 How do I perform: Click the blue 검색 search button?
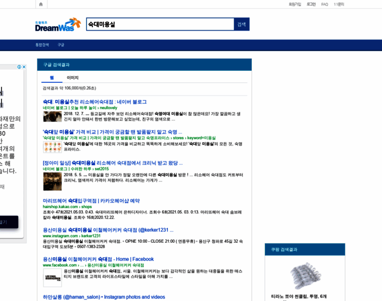tap(241, 24)
